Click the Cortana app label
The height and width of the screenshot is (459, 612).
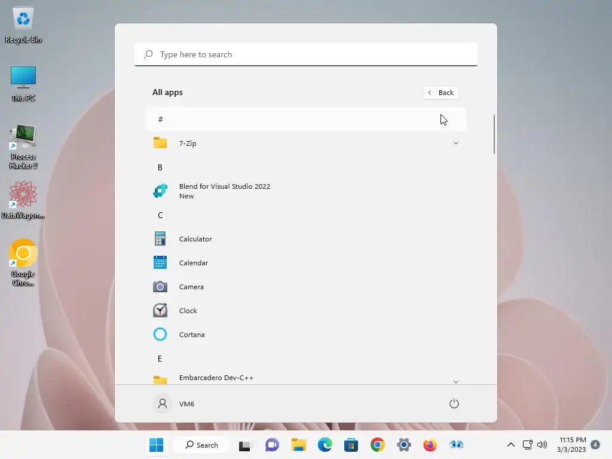click(x=192, y=335)
